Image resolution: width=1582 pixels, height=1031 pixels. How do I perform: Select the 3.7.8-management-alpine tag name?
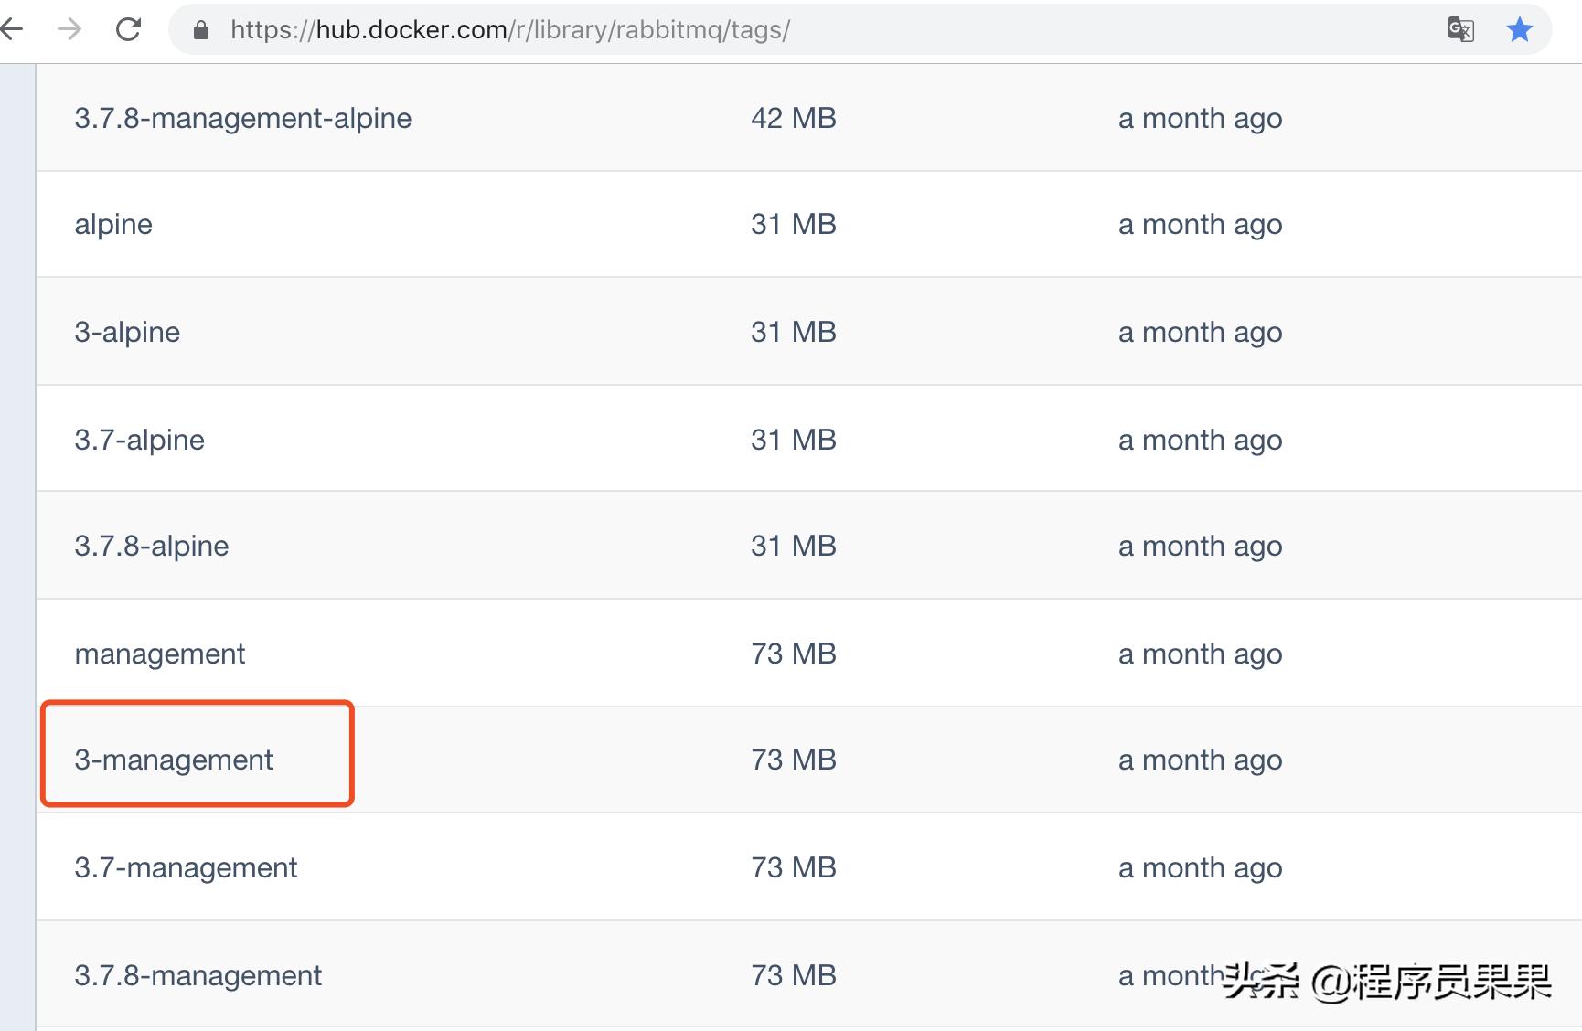coord(243,119)
